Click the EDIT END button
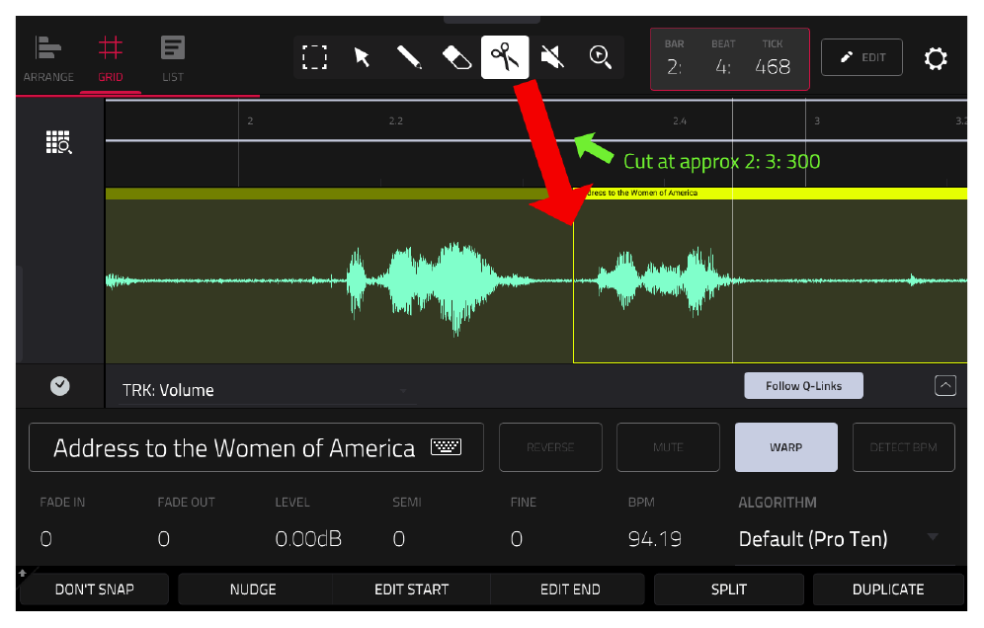 click(x=570, y=589)
